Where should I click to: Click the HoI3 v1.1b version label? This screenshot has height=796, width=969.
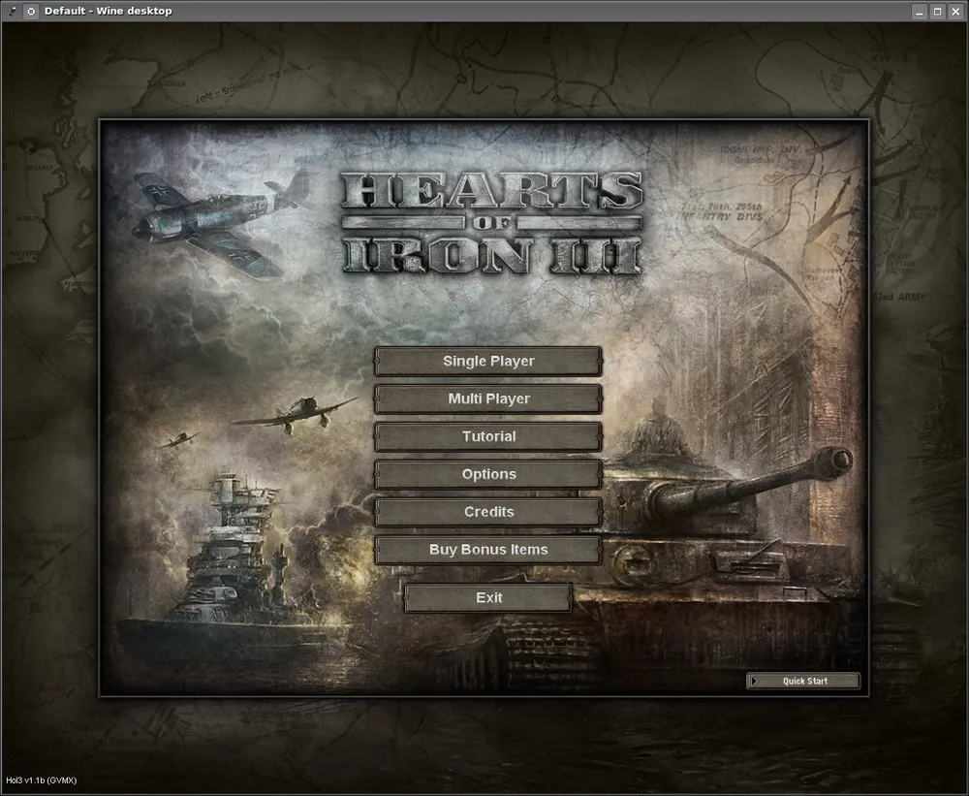tap(42, 780)
